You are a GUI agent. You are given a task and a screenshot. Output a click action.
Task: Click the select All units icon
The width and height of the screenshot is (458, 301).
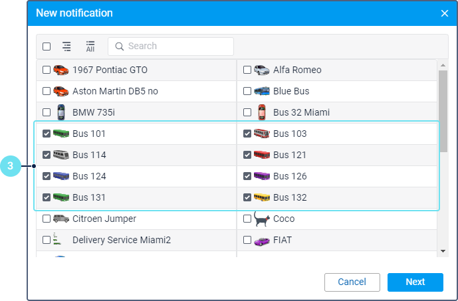[90, 47]
